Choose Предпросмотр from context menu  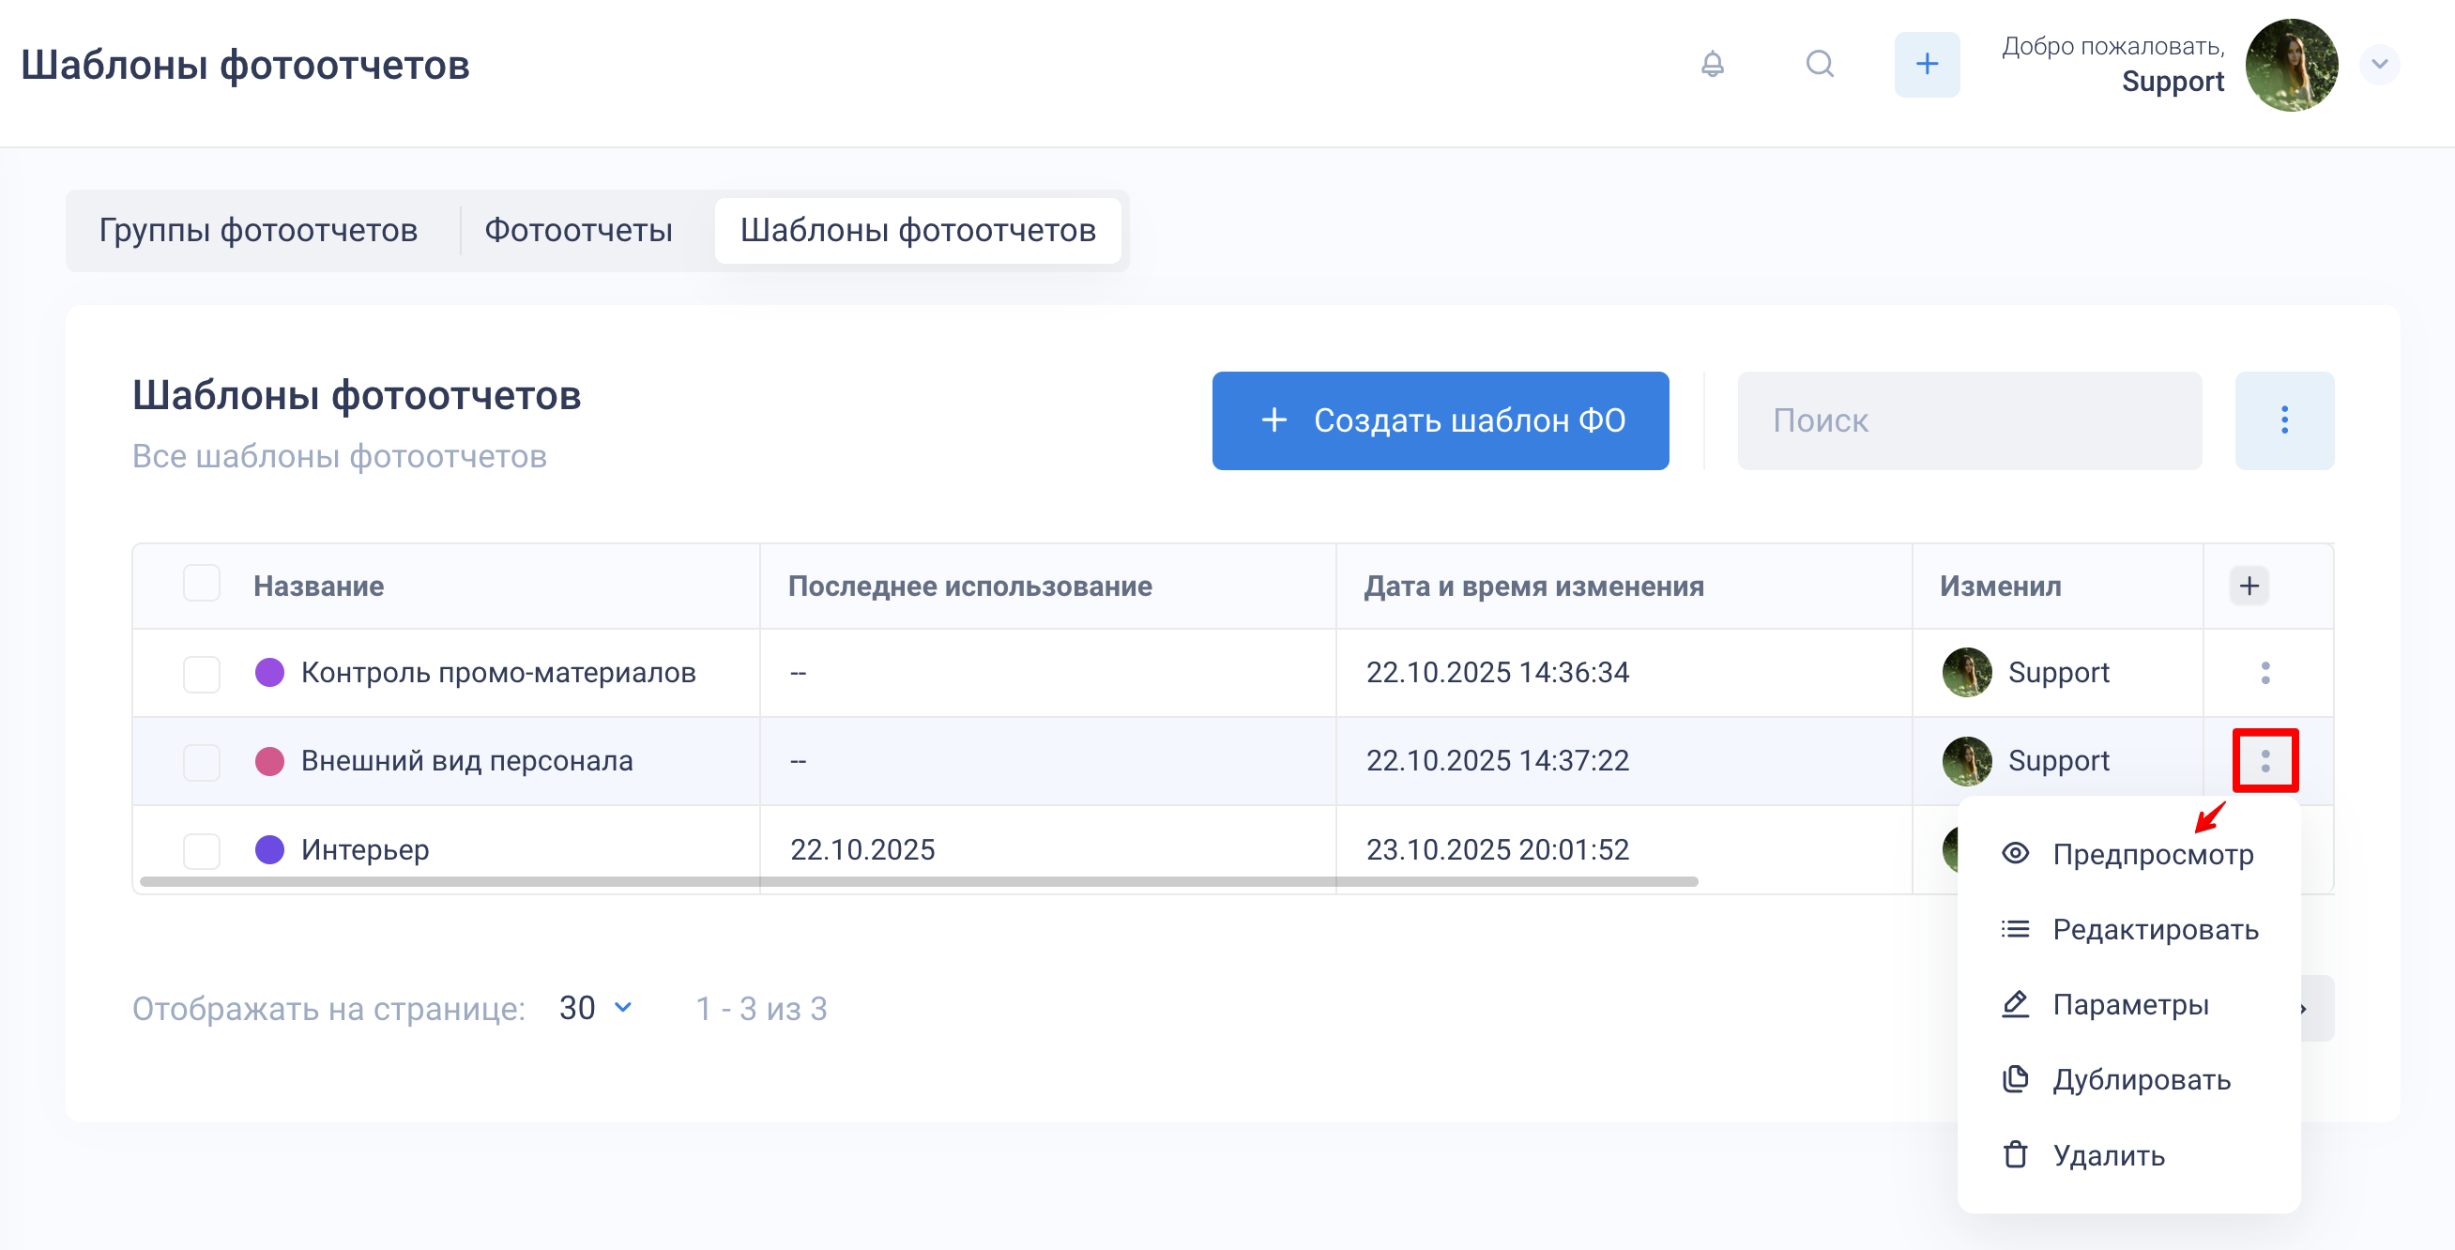coord(2152,854)
